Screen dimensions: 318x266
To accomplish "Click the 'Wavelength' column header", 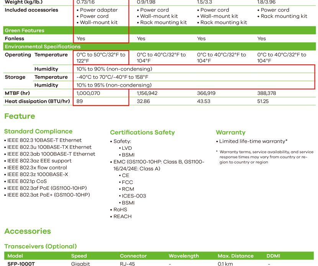I will click(184, 256).
